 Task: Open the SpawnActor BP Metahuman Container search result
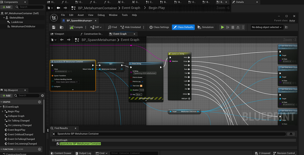[80, 144]
